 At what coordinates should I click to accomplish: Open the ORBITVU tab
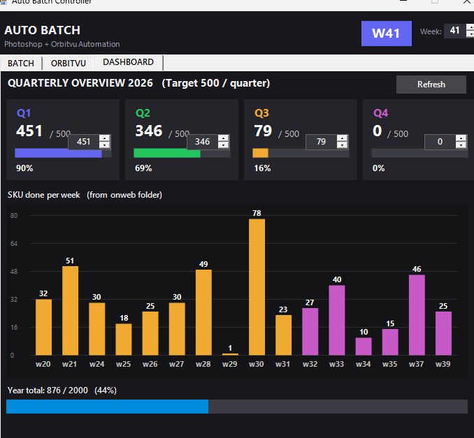[69, 63]
